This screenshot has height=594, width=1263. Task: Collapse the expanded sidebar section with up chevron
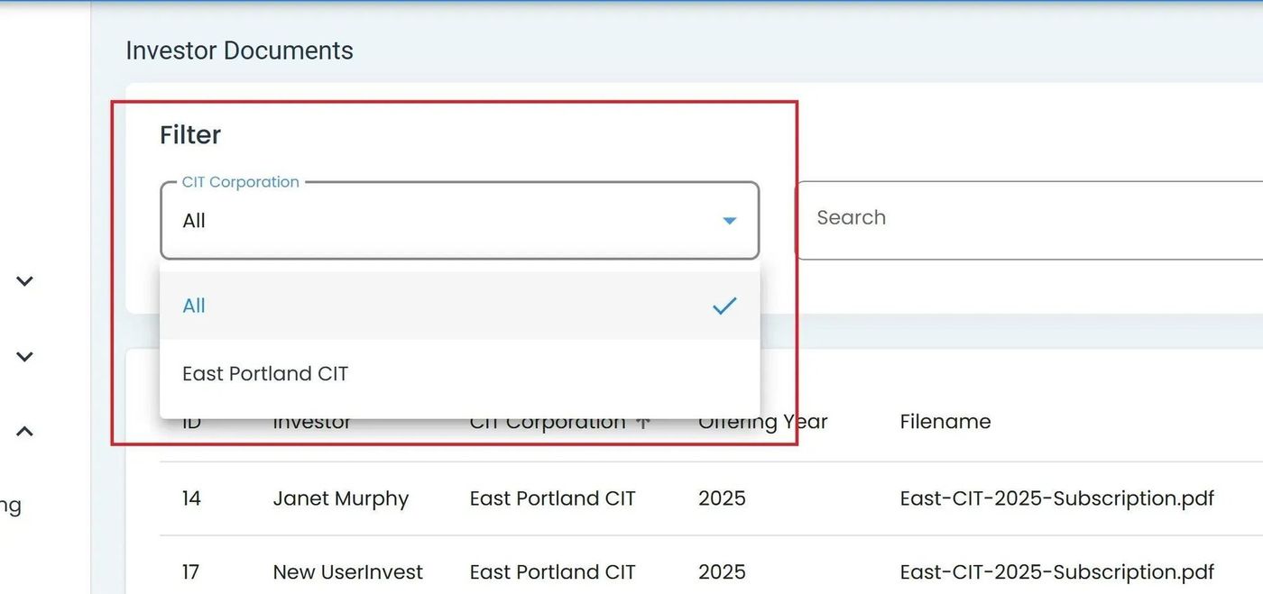pos(24,431)
